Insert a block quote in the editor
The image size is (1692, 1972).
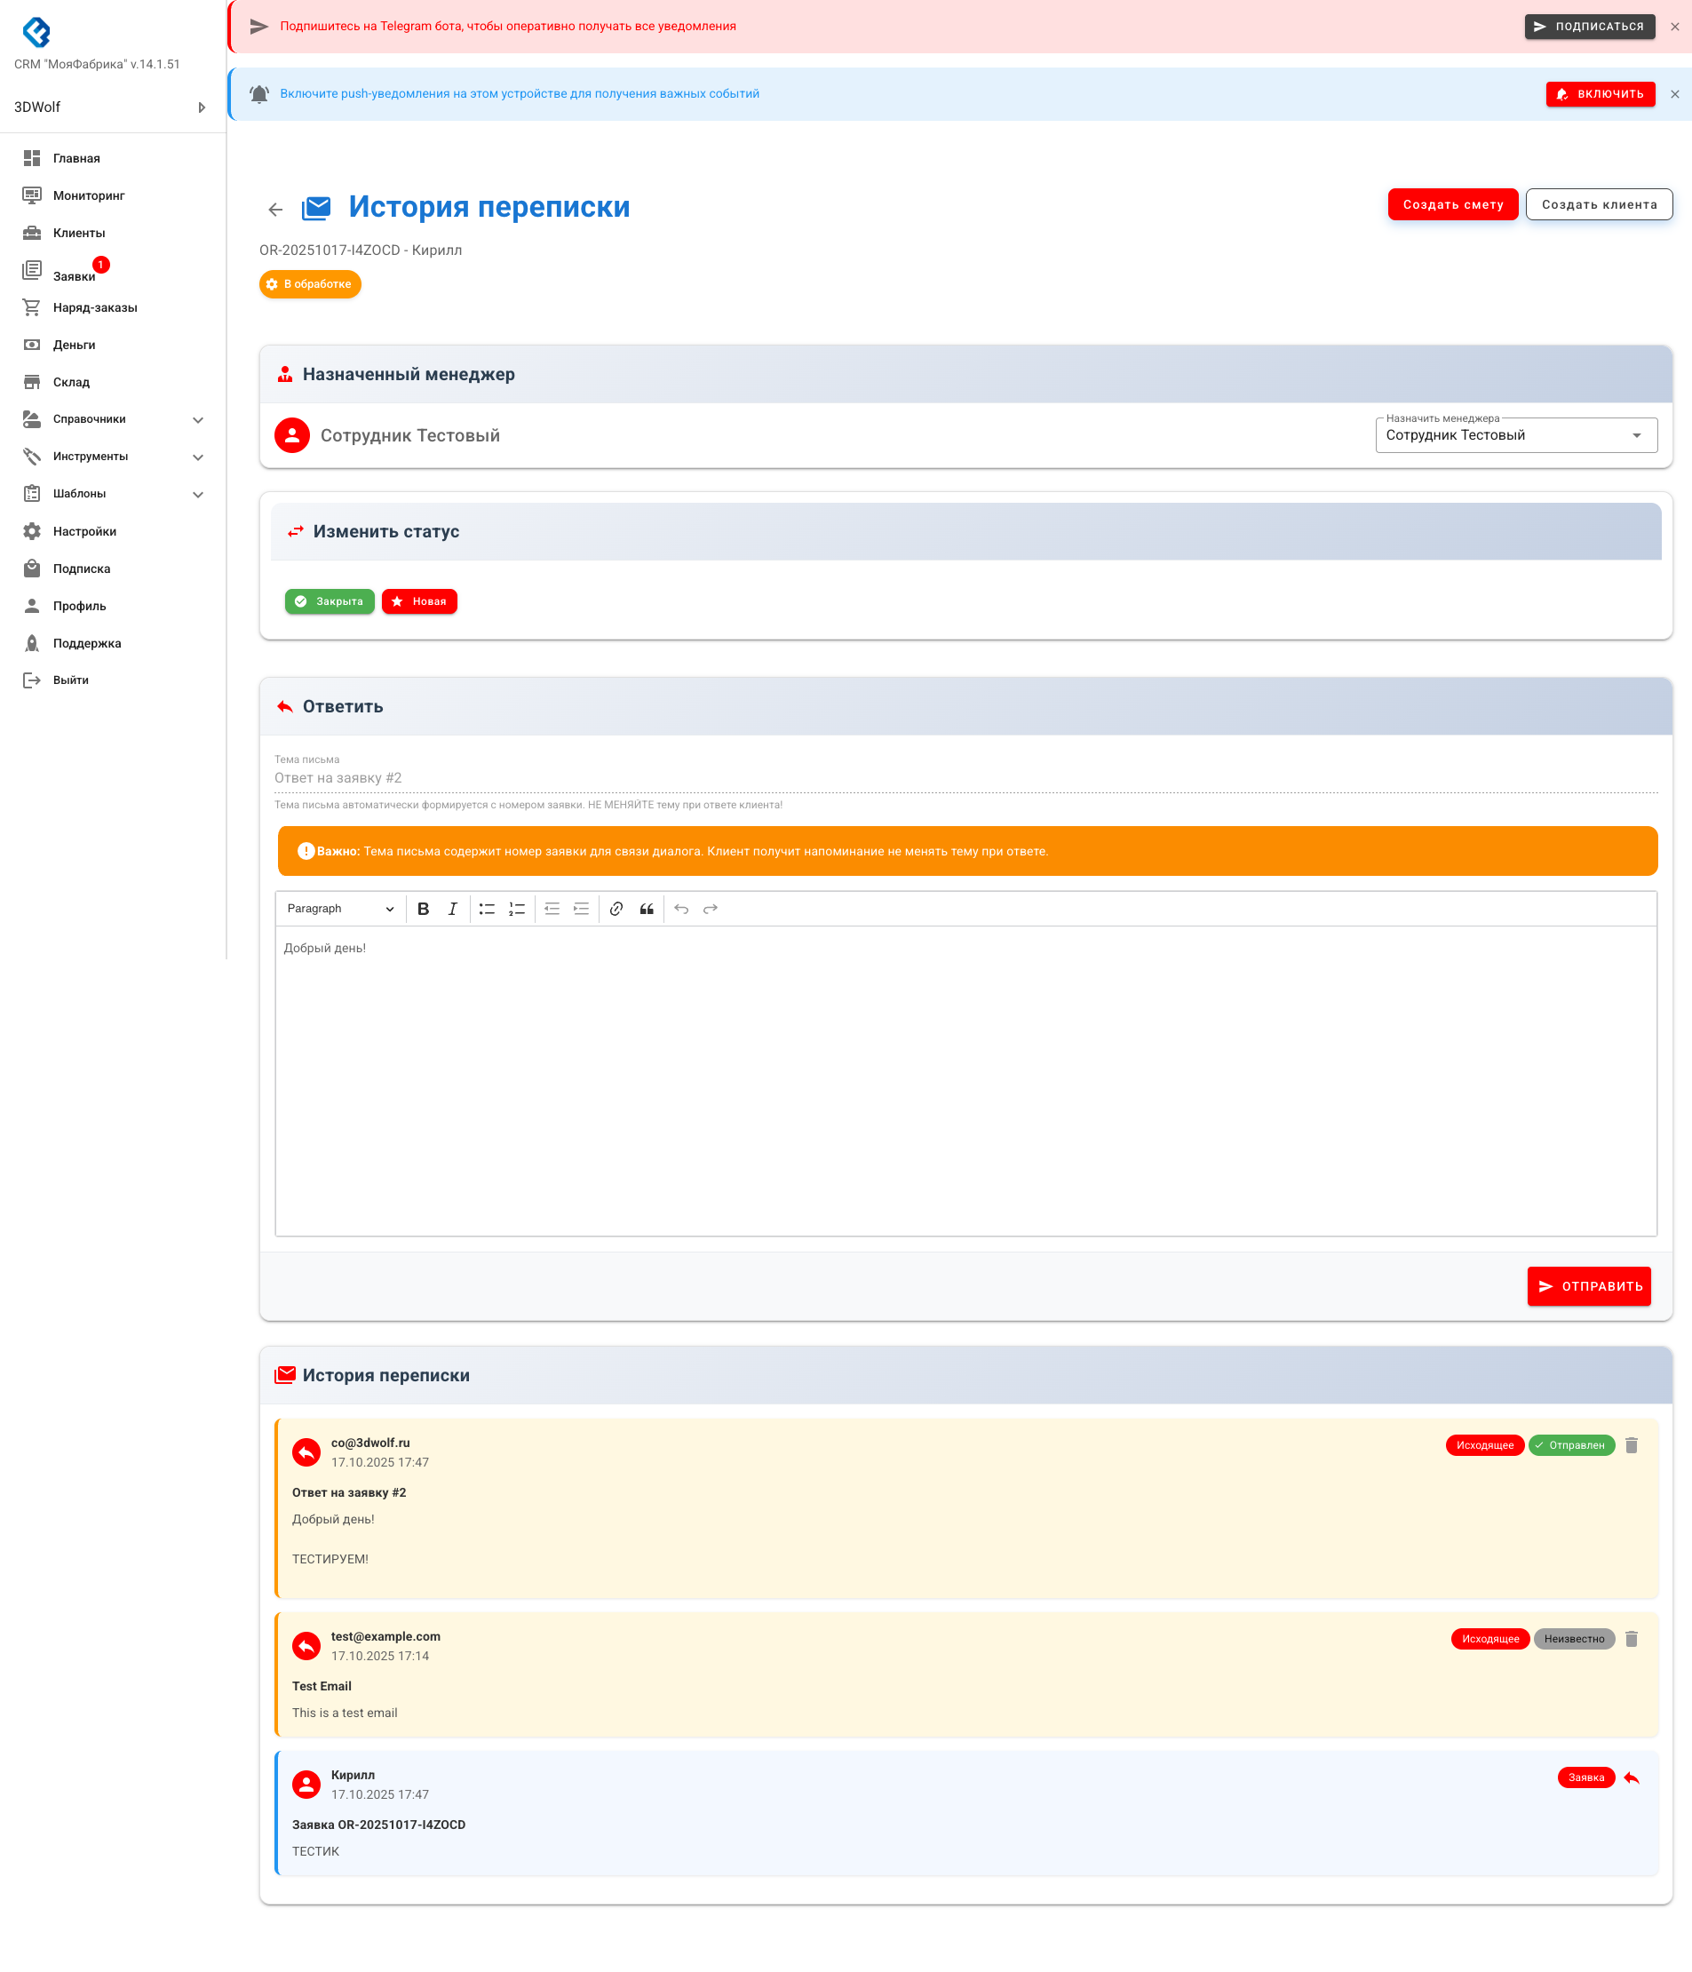coord(647,909)
